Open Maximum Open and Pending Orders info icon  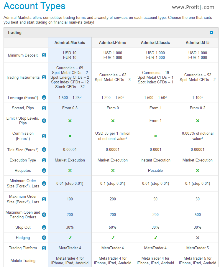(x=44, y=215)
